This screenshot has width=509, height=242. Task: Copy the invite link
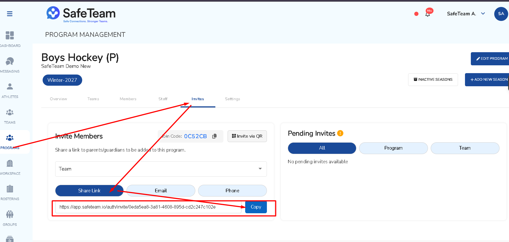pos(256,207)
